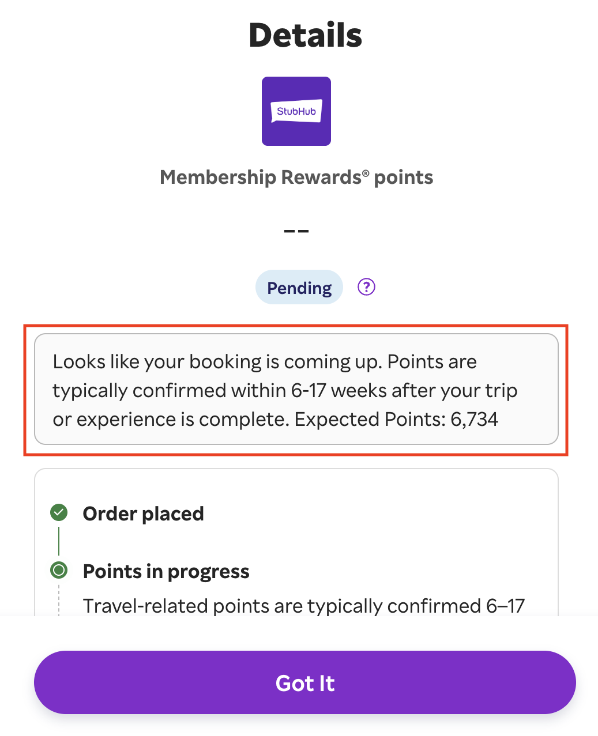The height and width of the screenshot is (736, 598).
Task: Click the Details heading
Action: 305,35
